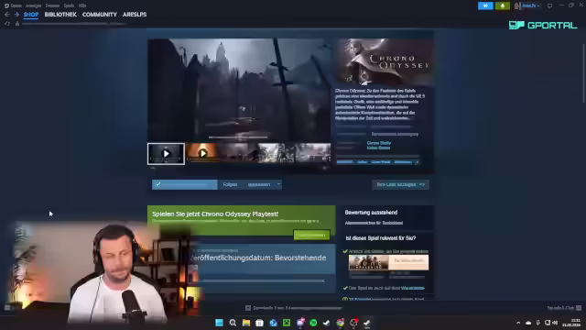Play the first trailer thumbnail
586x330 pixels.
point(166,154)
